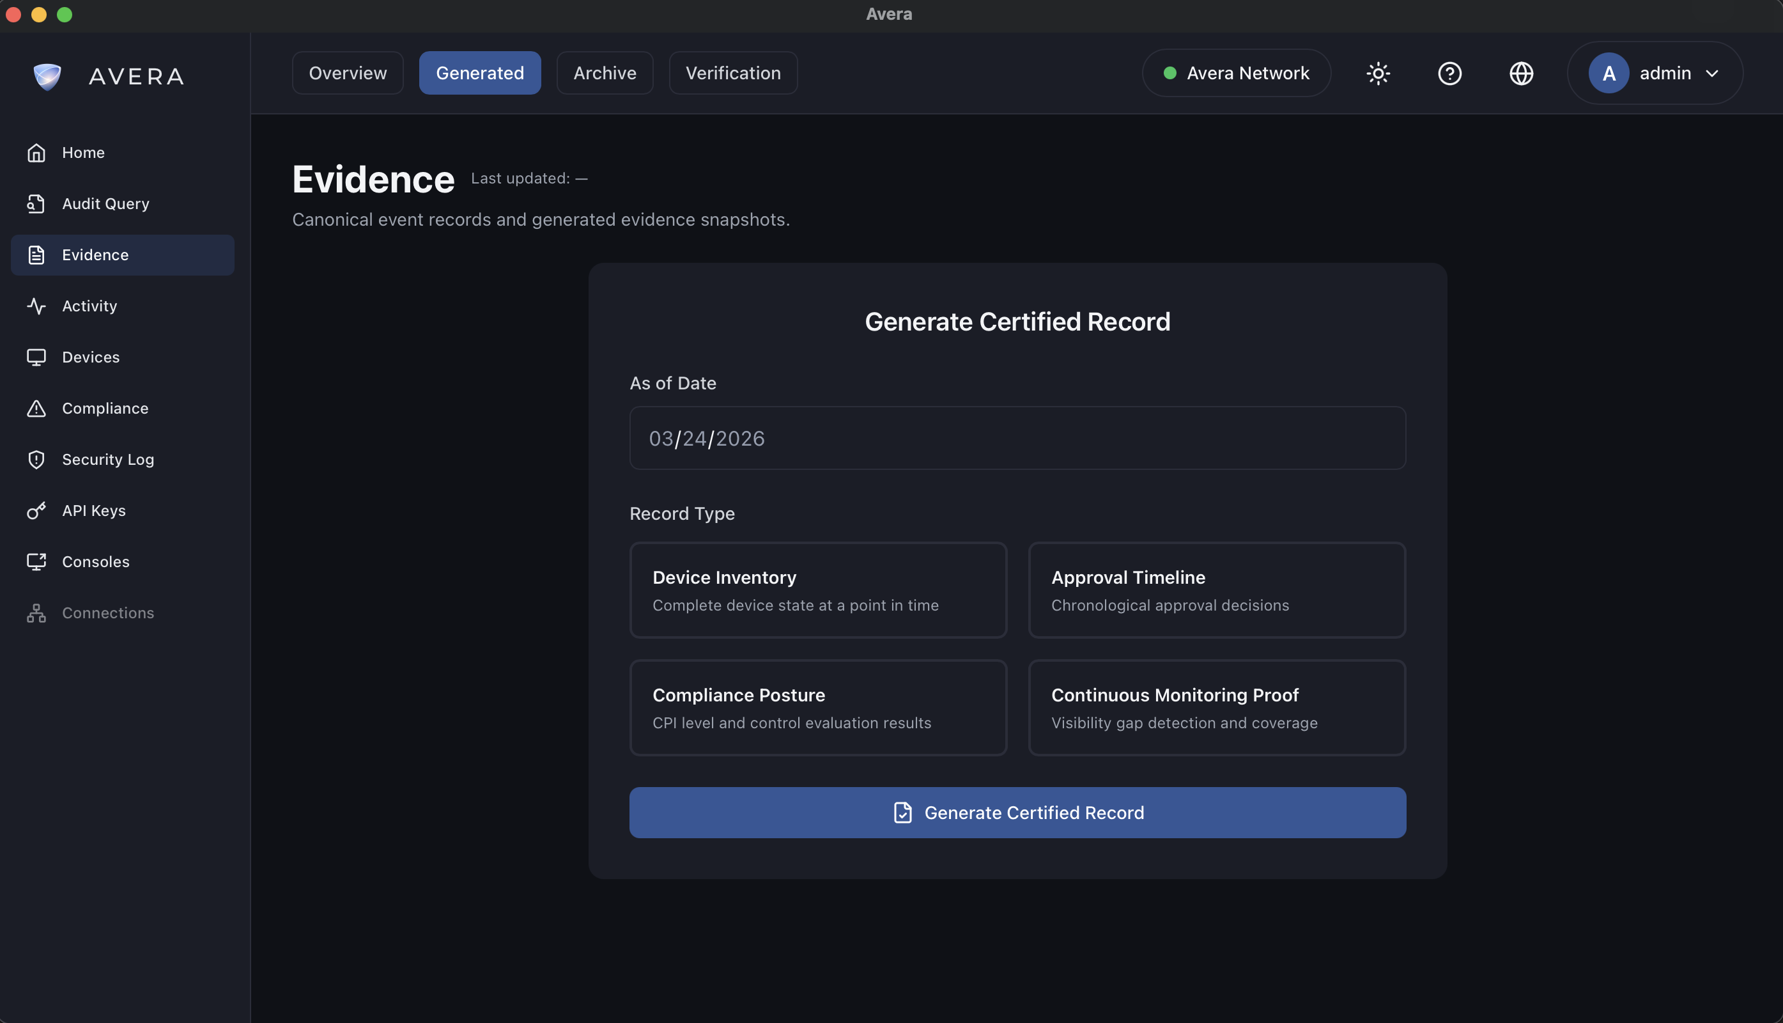Open the help question mark icon

(x=1449, y=72)
